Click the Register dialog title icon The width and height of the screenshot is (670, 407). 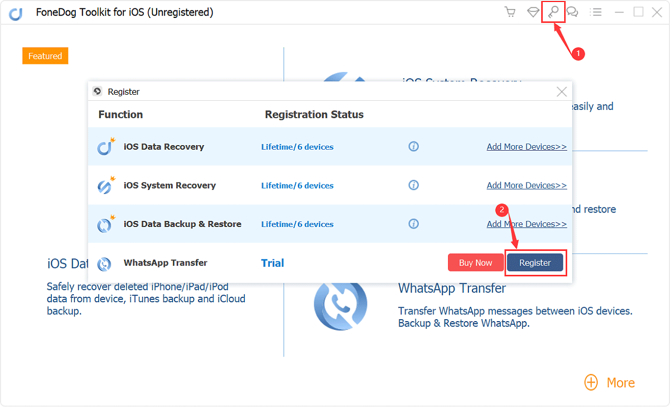point(98,92)
